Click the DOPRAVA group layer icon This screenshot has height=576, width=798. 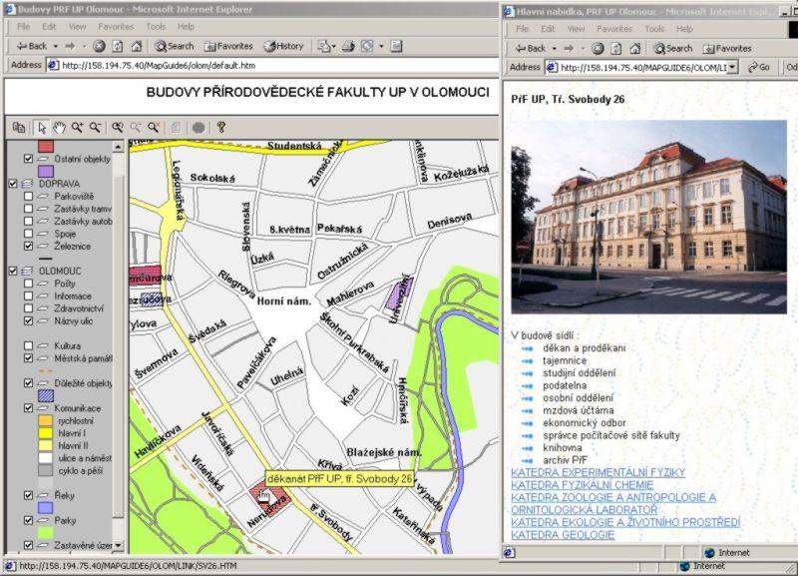point(28,184)
